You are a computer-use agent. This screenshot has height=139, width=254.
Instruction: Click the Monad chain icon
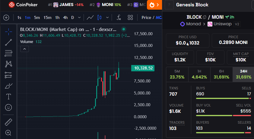[x=183, y=24]
